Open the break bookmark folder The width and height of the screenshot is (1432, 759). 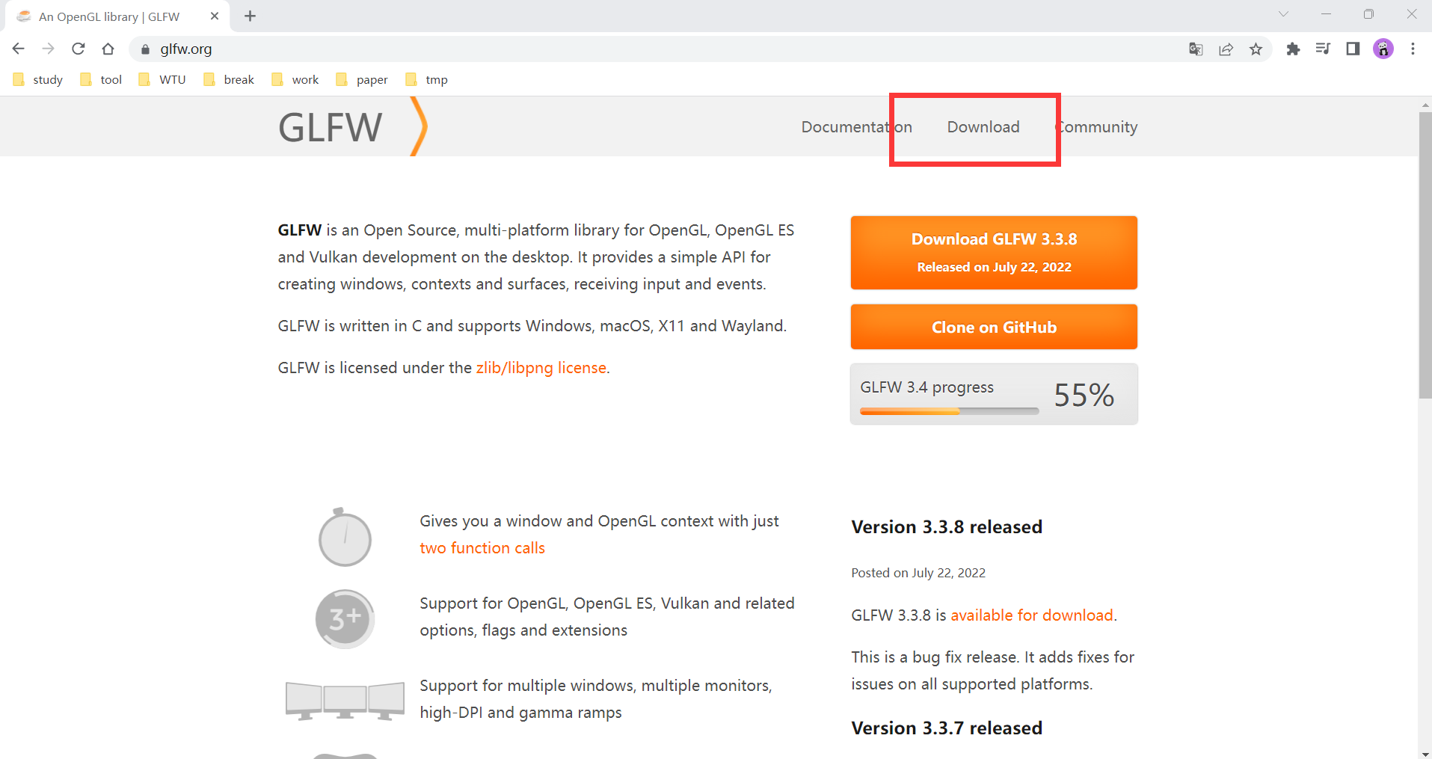(x=230, y=80)
